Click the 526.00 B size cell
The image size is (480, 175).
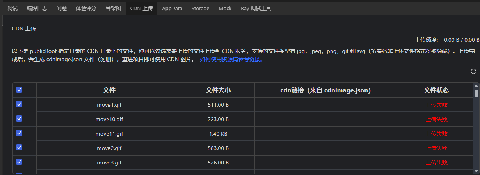pos(218,163)
